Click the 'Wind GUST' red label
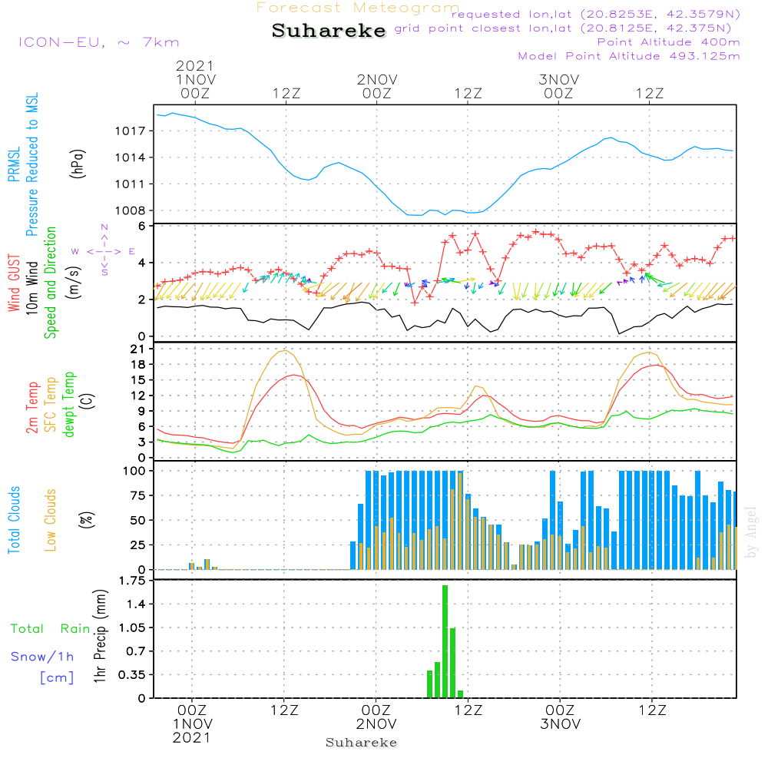 [x=14, y=283]
